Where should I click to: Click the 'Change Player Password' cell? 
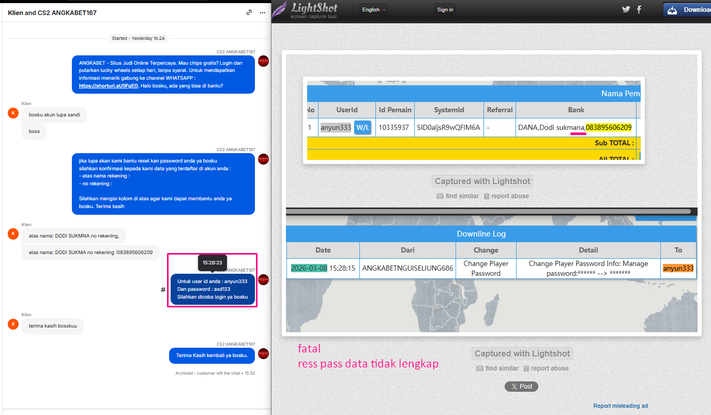486,269
